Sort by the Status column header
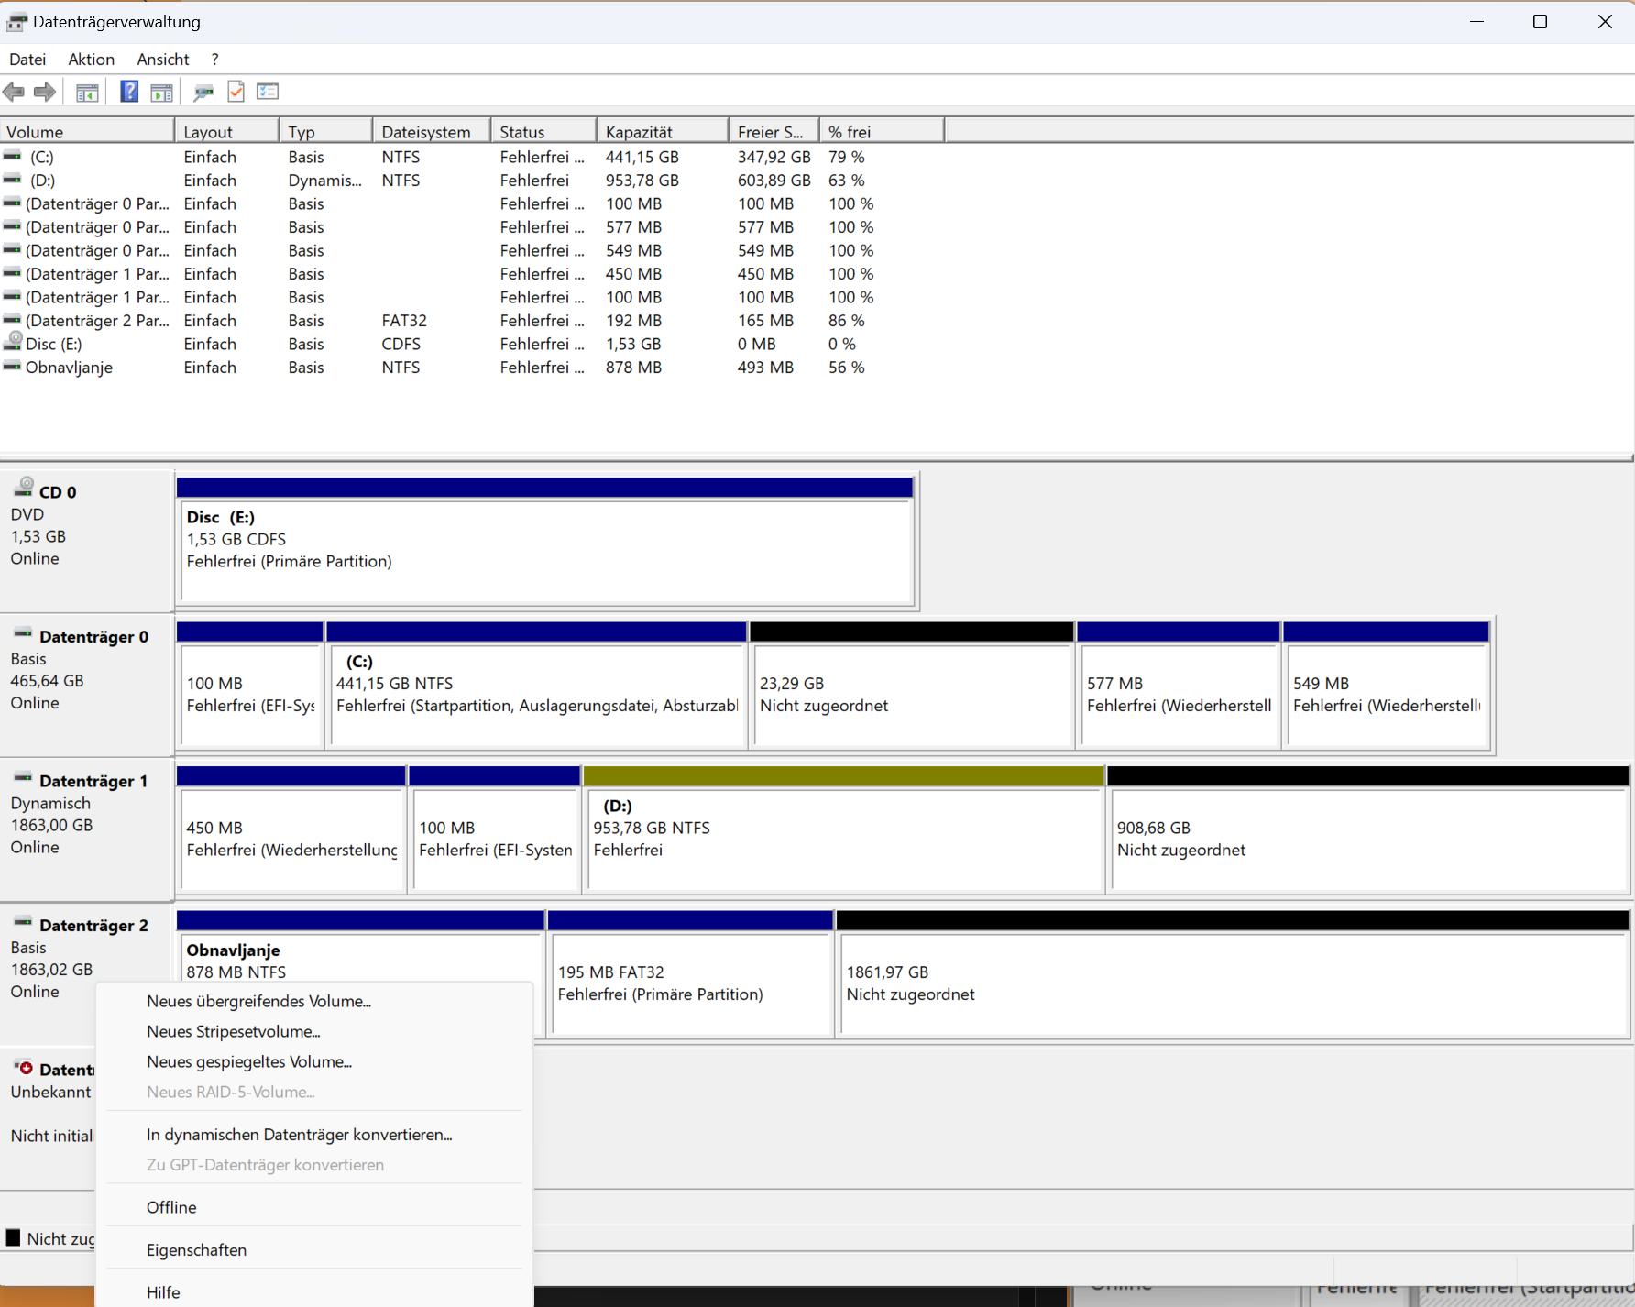The width and height of the screenshot is (1635, 1307). [x=544, y=132]
